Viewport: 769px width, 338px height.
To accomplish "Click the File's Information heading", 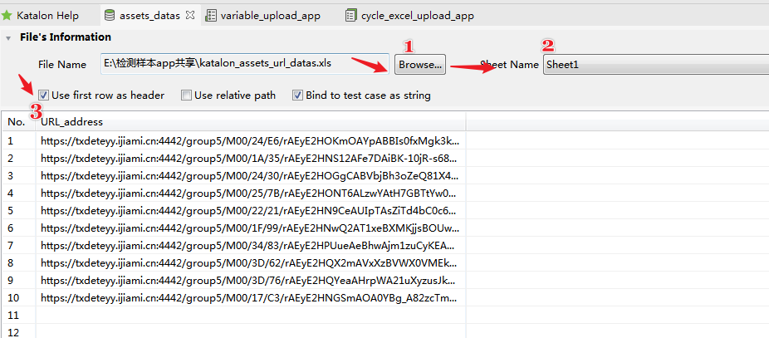I will coord(66,37).
